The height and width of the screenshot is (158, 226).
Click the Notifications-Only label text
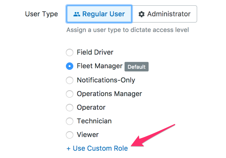(106, 80)
